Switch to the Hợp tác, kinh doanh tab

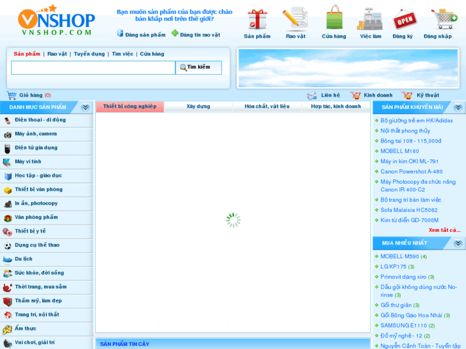(336, 106)
